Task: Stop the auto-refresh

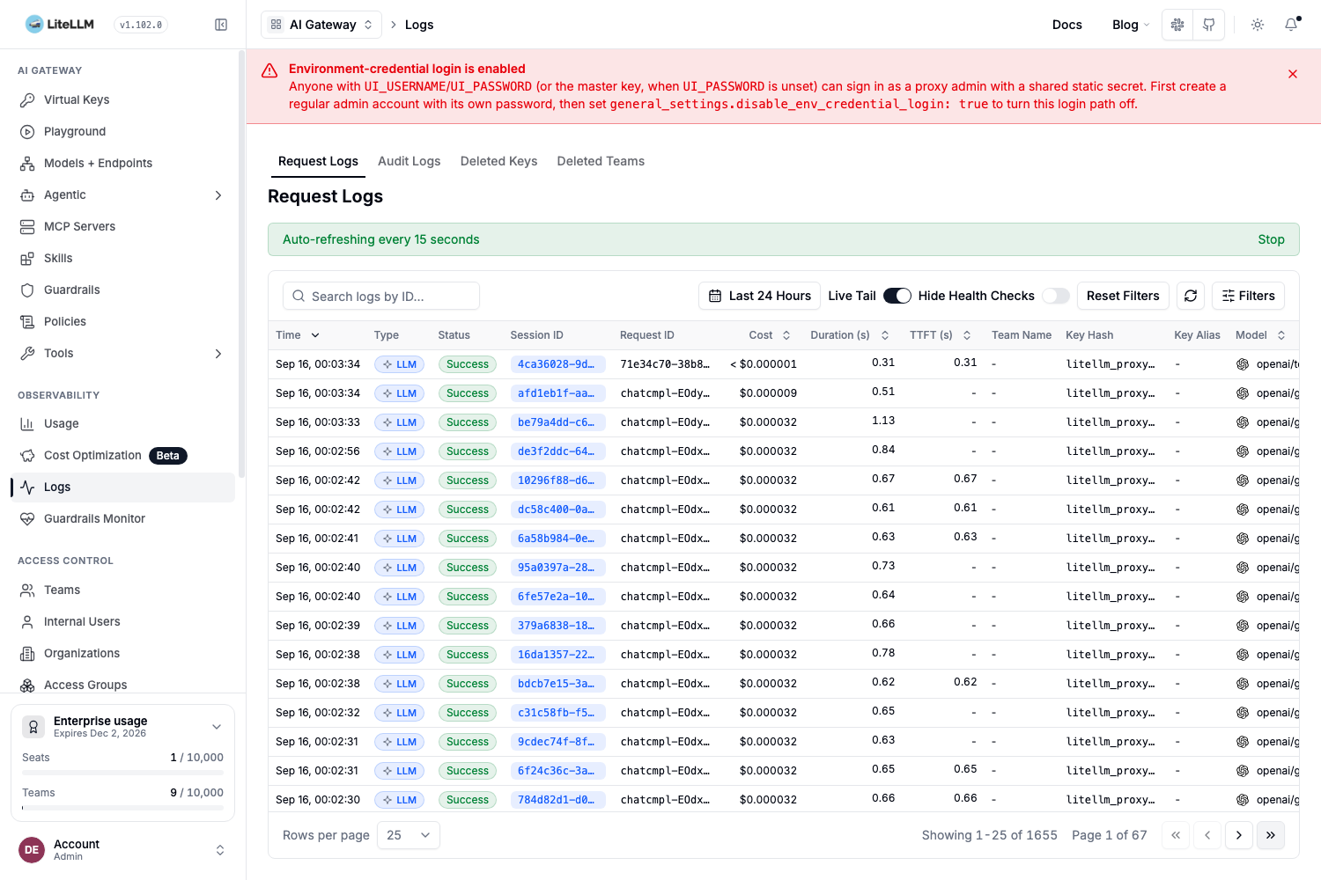Action: coord(1271,239)
